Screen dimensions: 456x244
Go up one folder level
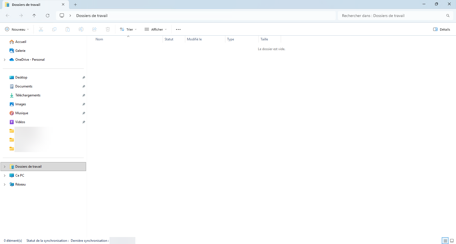click(34, 16)
